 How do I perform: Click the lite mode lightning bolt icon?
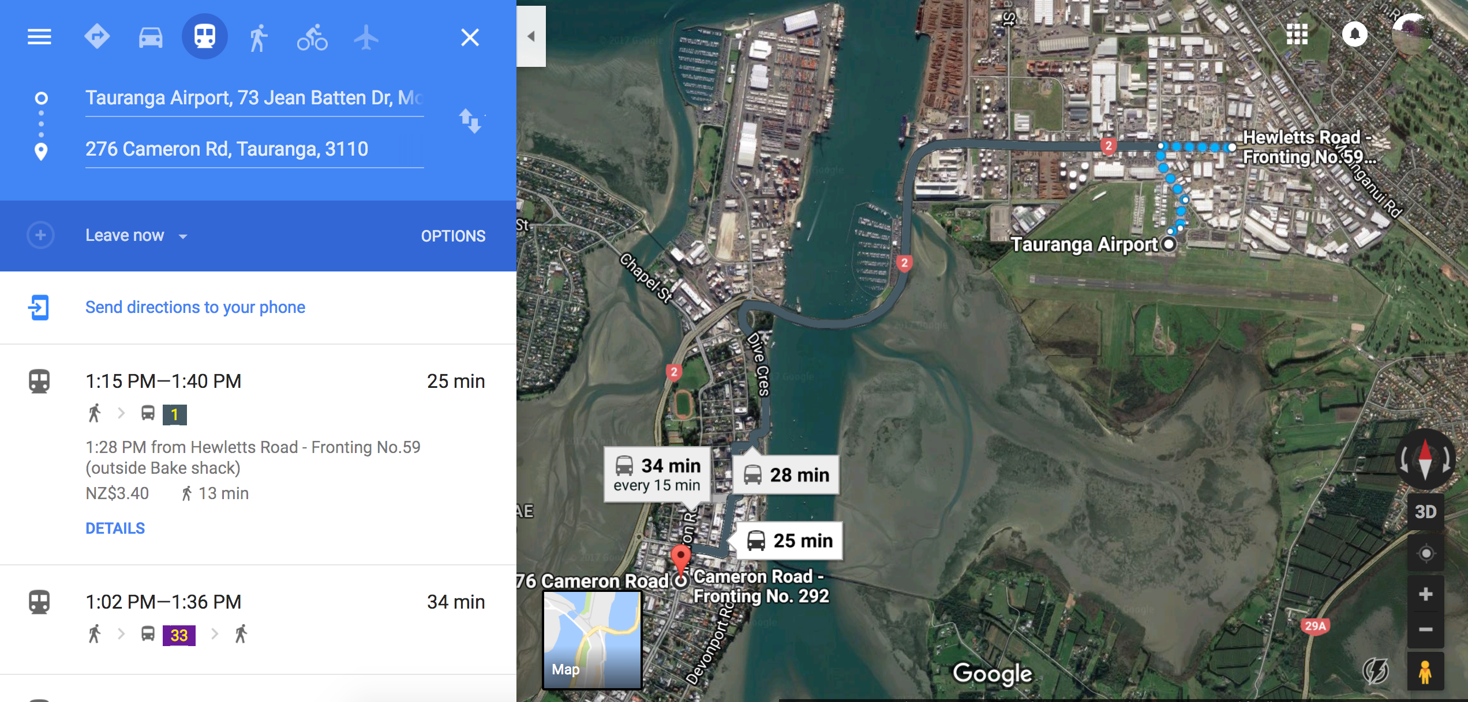click(x=1376, y=671)
